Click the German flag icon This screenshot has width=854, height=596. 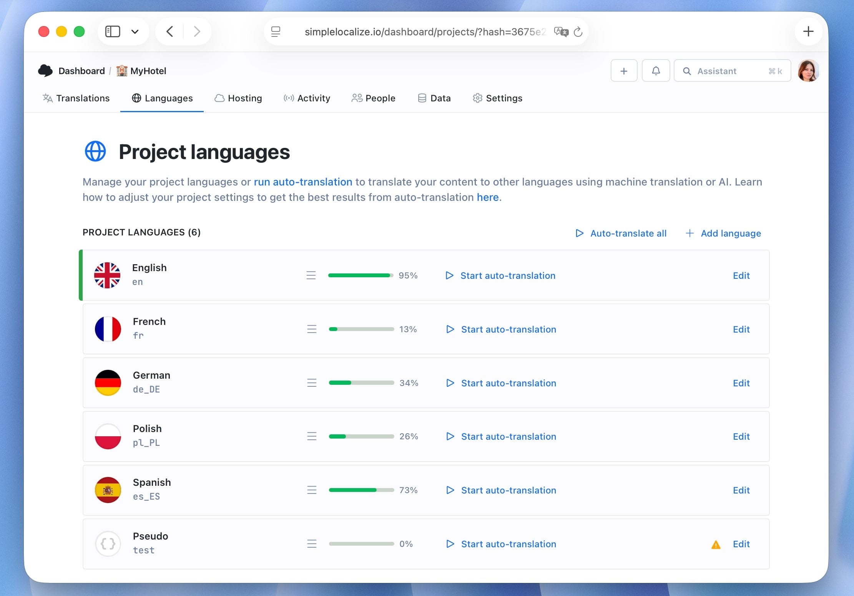(x=108, y=382)
